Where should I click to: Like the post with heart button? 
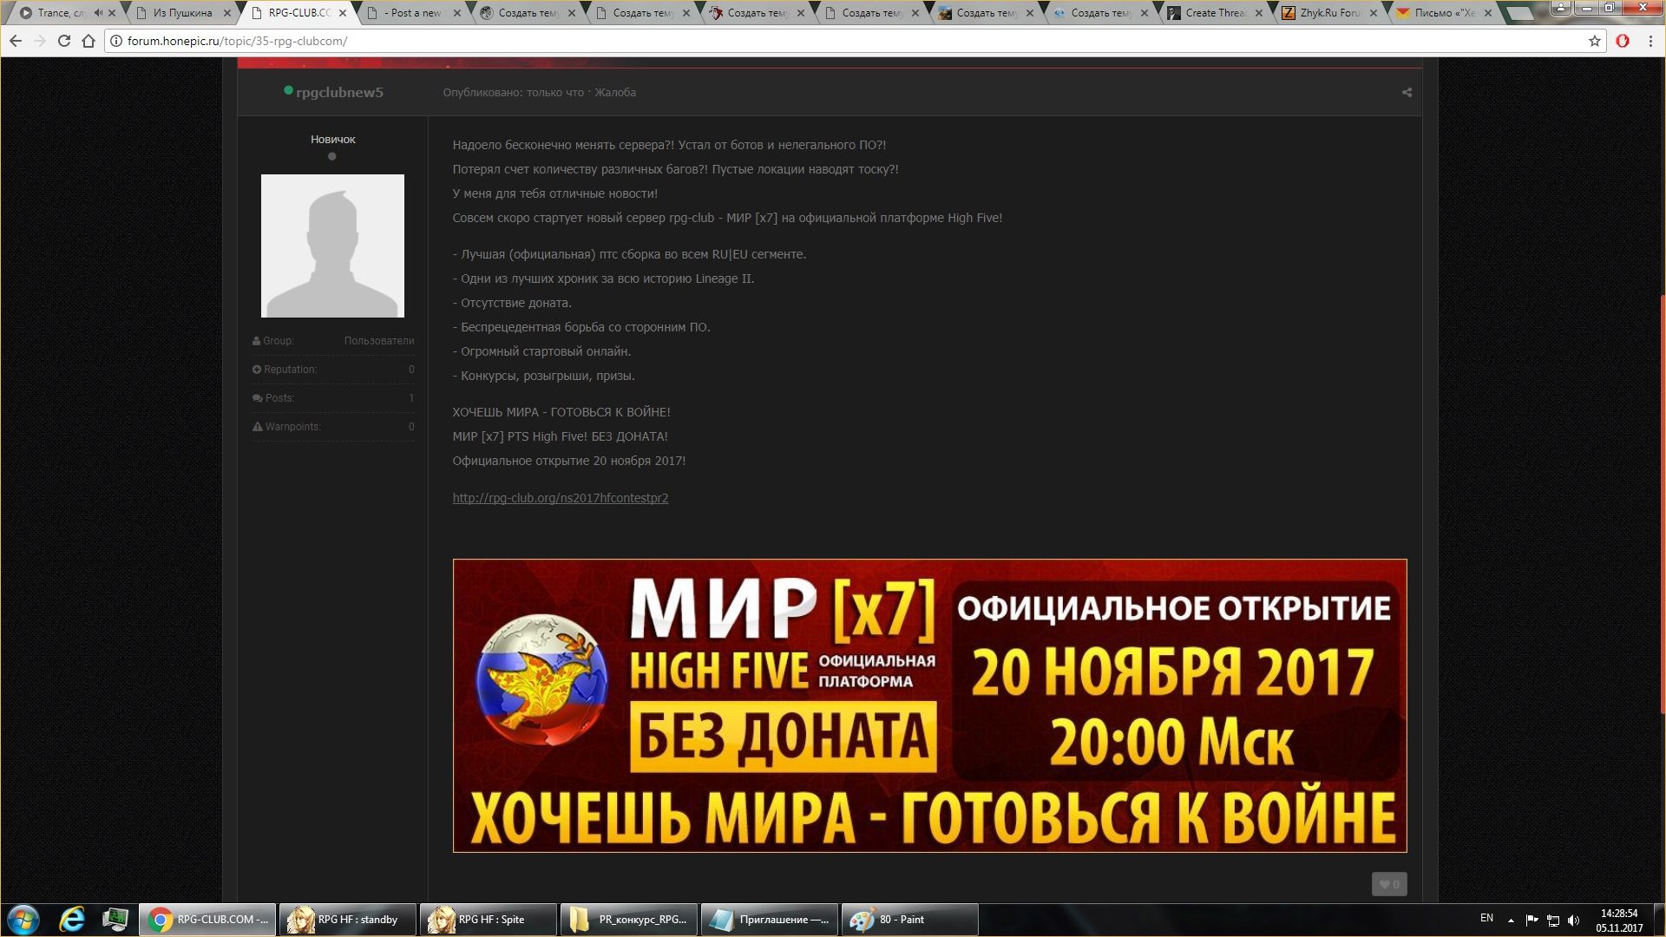coord(1389,884)
